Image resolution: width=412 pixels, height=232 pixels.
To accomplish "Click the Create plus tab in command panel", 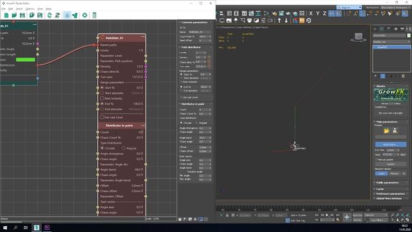I will [375, 28].
